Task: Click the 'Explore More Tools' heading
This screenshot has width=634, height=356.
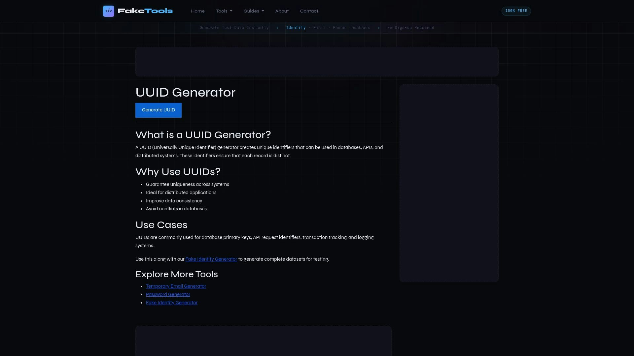Action: [177, 274]
